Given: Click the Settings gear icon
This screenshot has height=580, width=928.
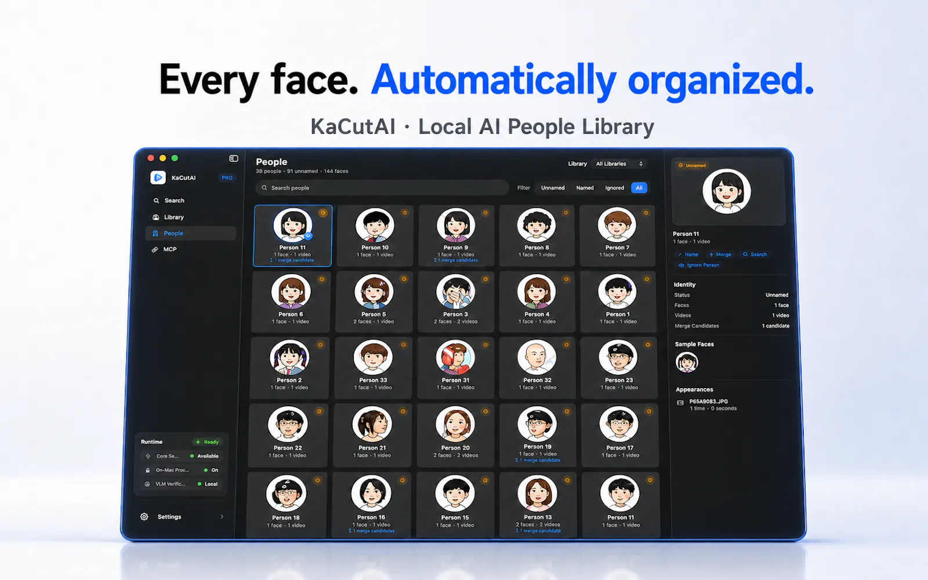Looking at the screenshot, I should 144,517.
